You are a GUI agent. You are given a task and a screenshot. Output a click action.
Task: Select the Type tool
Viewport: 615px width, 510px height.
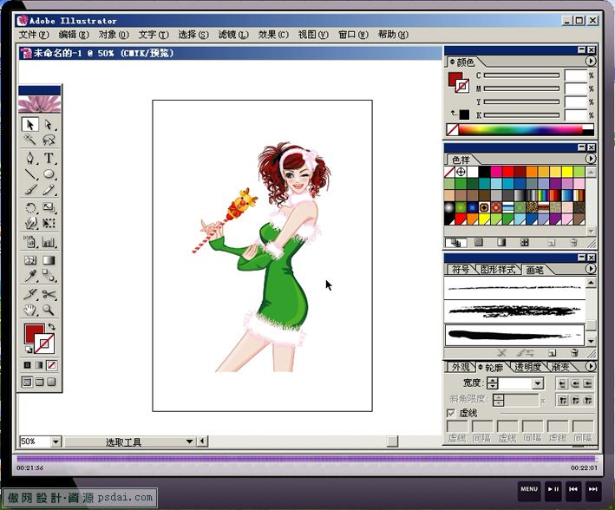(x=49, y=158)
